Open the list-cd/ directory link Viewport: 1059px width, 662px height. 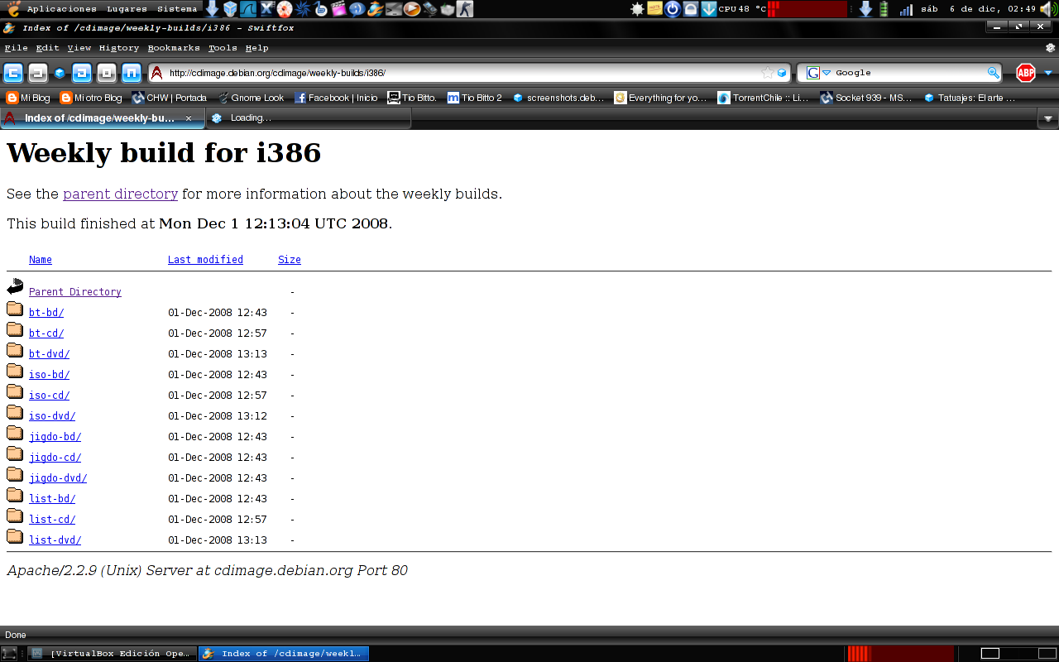click(52, 520)
